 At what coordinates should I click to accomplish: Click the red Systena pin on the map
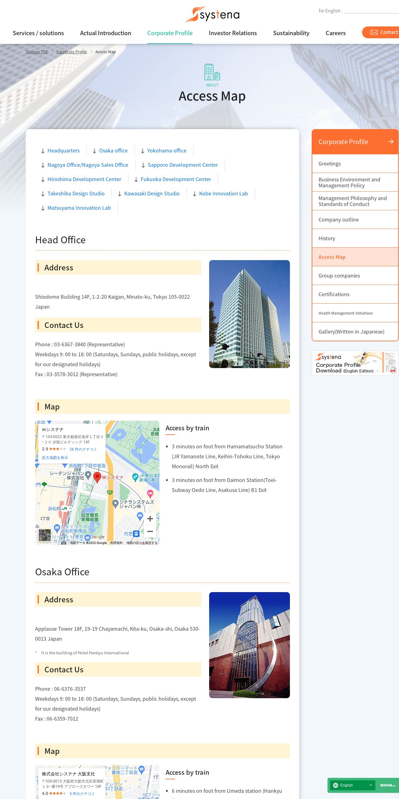click(x=97, y=477)
